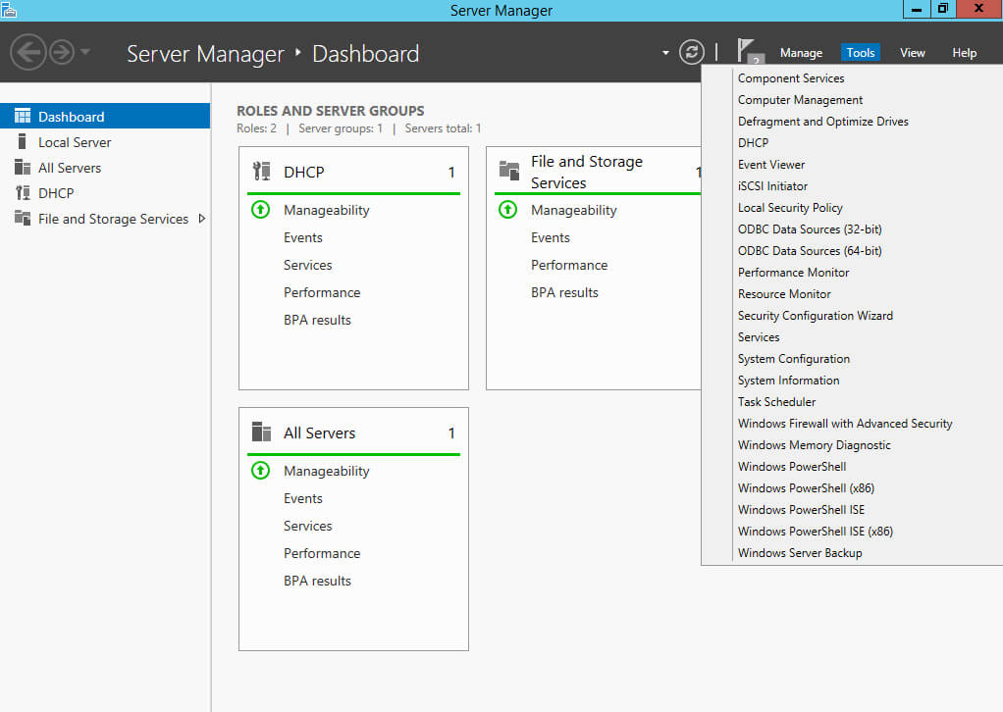Open Services from the Tools menu
The image size is (1003, 712).
759,337
